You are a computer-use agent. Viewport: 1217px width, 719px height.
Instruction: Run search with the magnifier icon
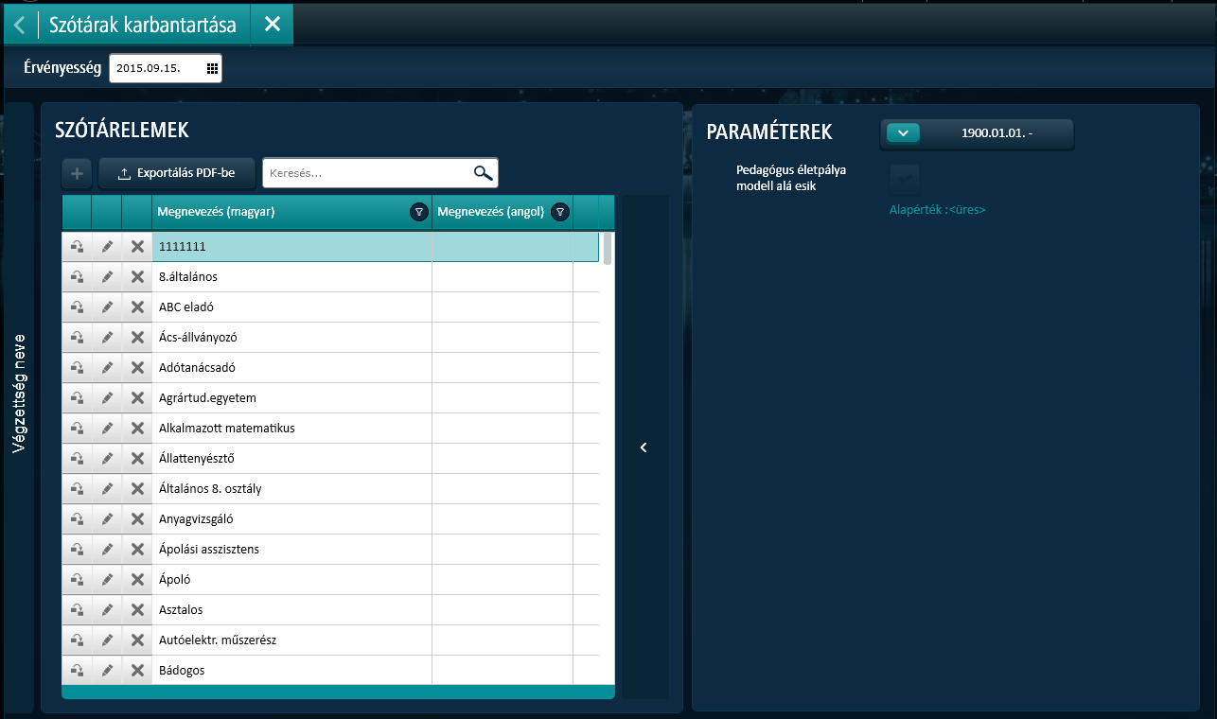click(x=484, y=173)
